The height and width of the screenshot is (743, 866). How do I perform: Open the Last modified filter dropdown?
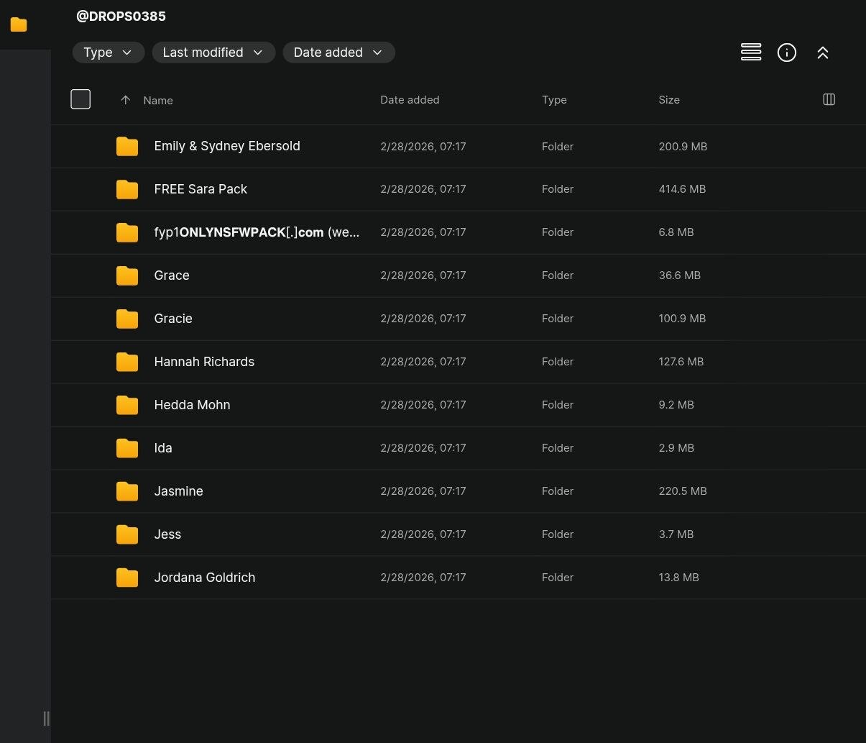213,53
